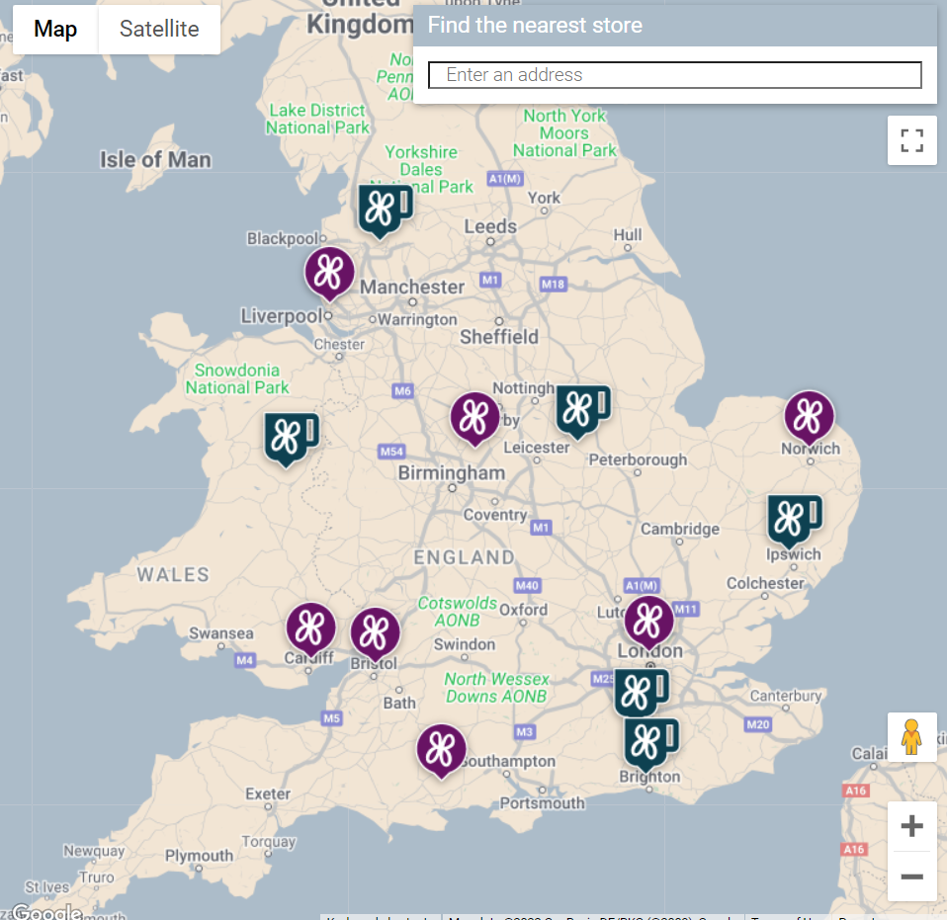Zoom in using the plus control
Viewport: 947px width, 920px height.
coord(910,825)
